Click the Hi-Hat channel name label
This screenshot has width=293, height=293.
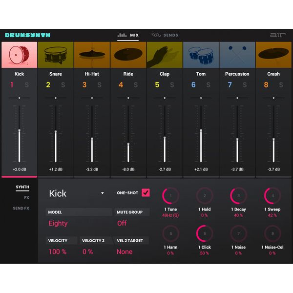(x=92, y=74)
